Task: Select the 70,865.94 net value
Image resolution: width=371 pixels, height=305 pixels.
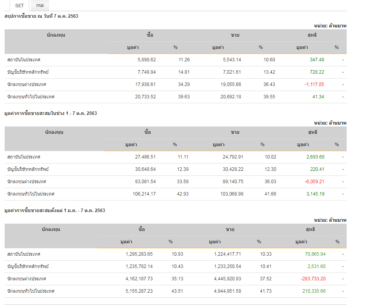Action: [x=315, y=254]
